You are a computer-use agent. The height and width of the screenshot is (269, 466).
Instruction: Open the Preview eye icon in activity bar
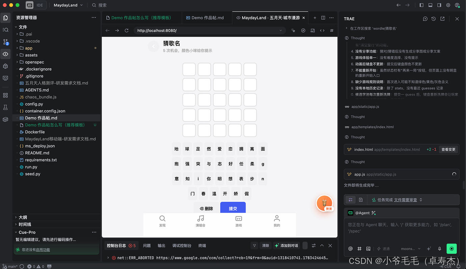click(x=5, y=54)
